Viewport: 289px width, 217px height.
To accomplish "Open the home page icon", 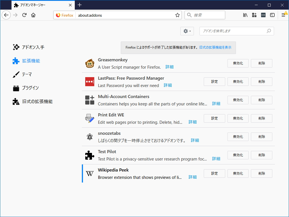I will 33,15.
